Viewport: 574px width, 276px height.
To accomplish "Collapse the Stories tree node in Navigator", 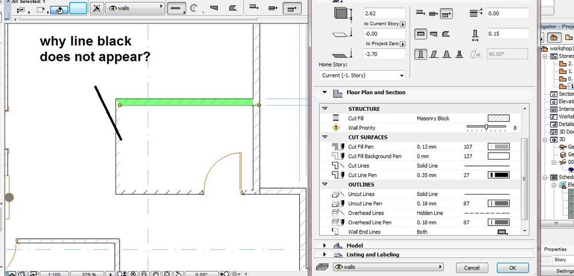I will coord(544,56).
